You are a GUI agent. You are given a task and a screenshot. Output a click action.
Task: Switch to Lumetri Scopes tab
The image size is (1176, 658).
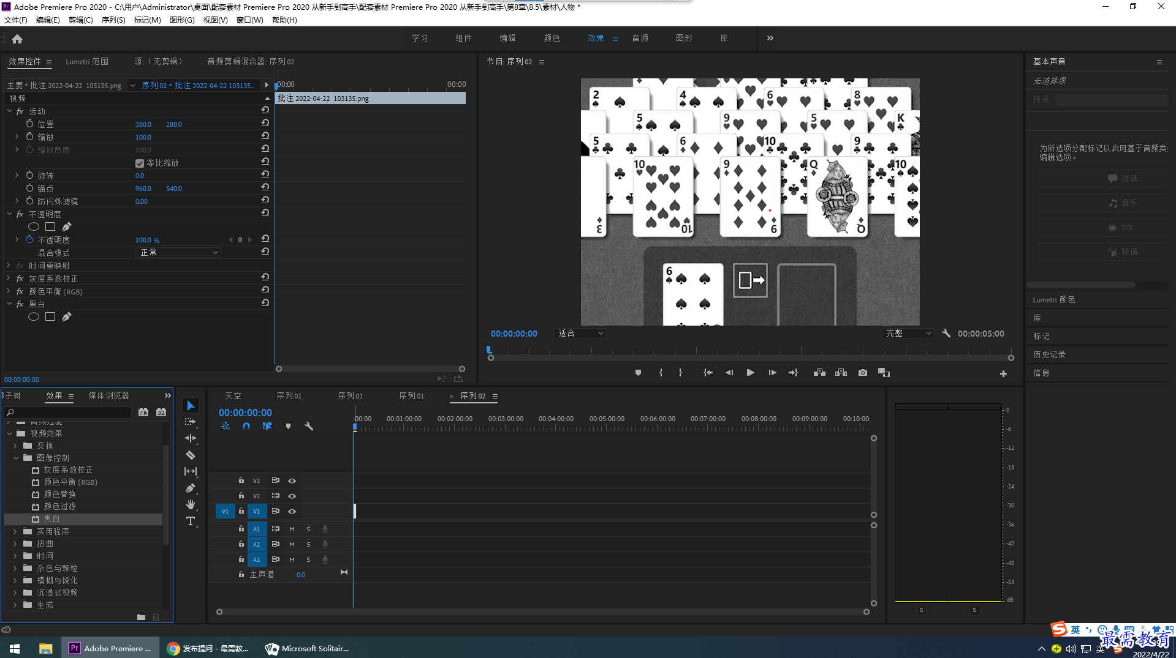tap(87, 62)
